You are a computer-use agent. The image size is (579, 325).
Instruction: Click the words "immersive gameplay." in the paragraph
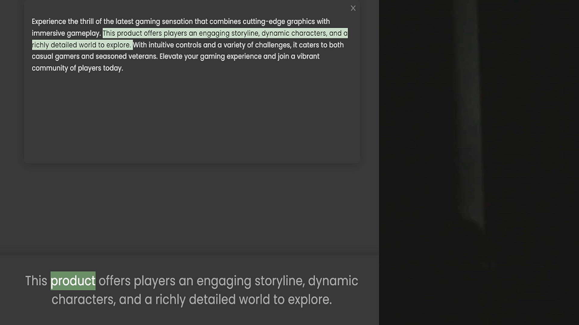pyautogui.click(x=66, y=33)
